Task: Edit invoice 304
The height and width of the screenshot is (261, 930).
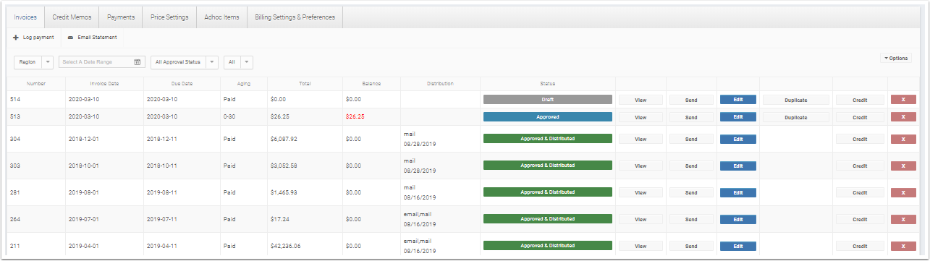Action: click(x=737, y=139)
